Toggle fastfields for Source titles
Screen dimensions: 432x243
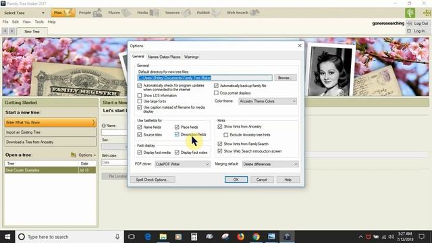[x=140, y=134]
